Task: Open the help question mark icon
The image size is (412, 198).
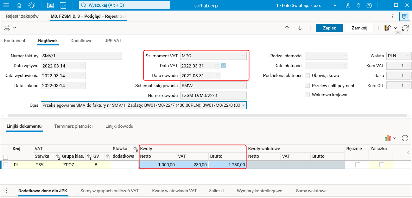Action: [x=369, y=5]
